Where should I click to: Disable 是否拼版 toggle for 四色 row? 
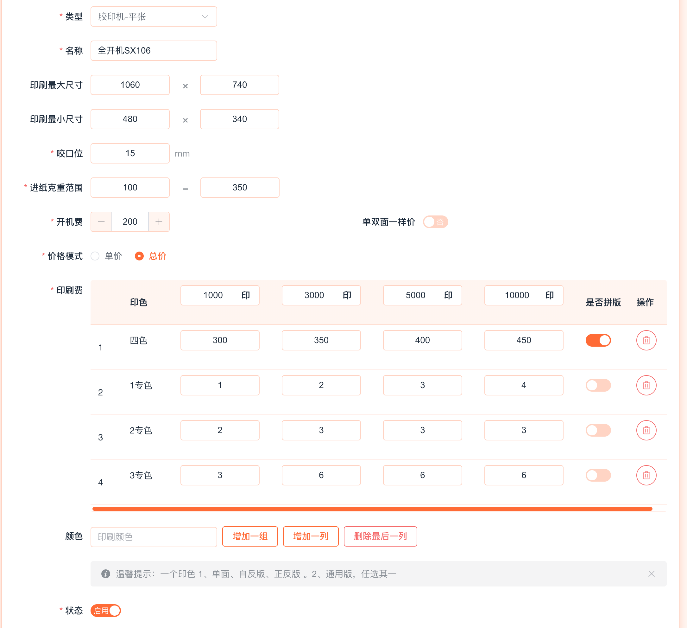tap(598, 340)
